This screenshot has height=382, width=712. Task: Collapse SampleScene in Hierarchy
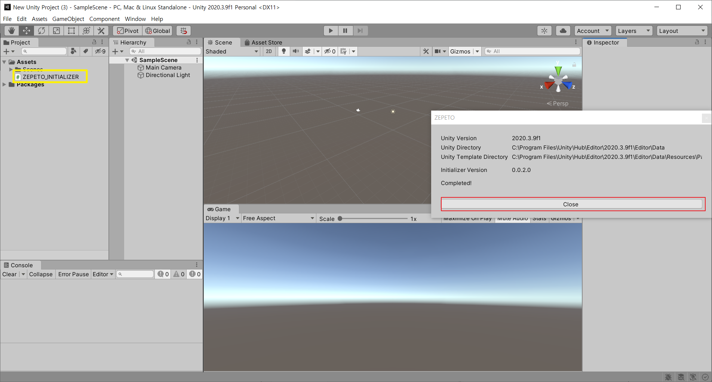127,60
